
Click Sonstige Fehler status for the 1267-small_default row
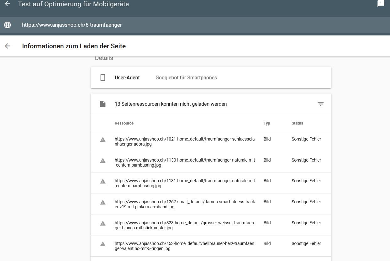click(x=306, y=202)
